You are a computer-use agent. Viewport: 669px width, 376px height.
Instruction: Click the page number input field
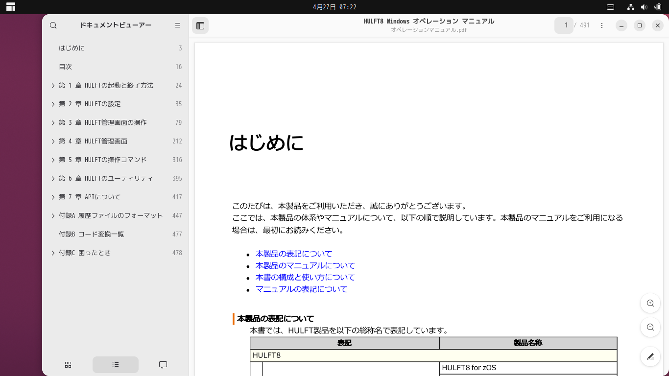564,25
